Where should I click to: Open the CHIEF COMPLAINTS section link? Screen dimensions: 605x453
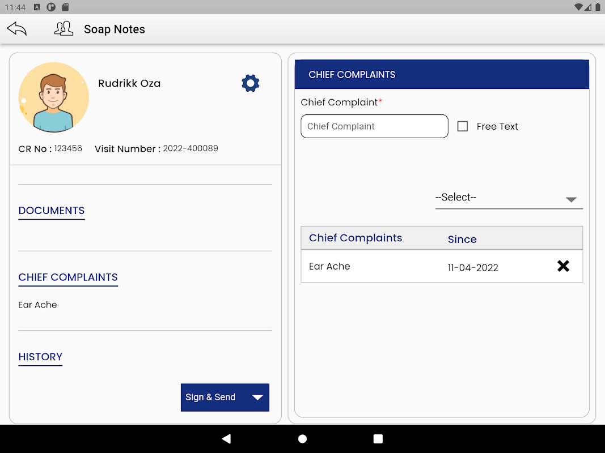tap(68, 277)
